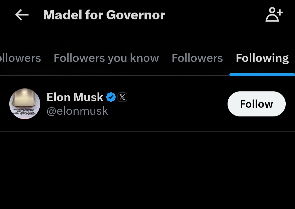Click the blue indicator under Following
This screenshot has height=209, width=295.
262,75
